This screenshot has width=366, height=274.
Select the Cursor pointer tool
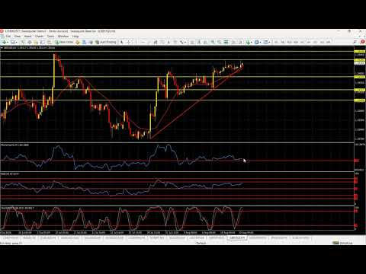pos(122,42)
